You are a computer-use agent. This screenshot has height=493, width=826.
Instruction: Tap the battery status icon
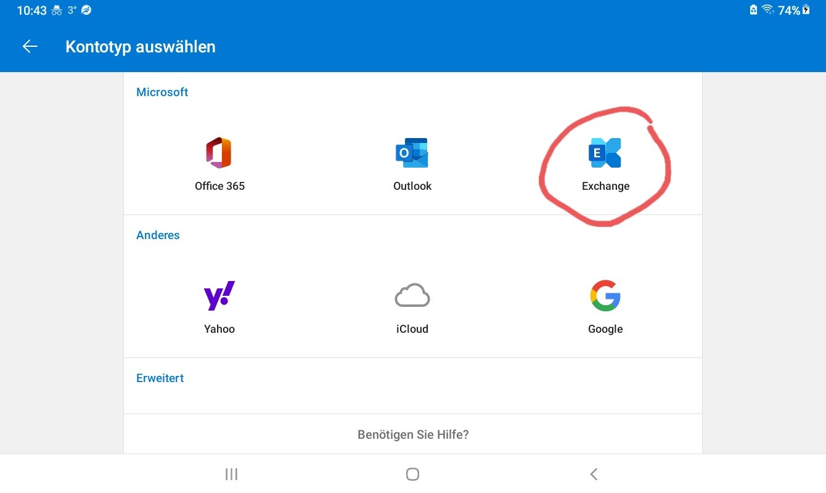coord(806,9)
